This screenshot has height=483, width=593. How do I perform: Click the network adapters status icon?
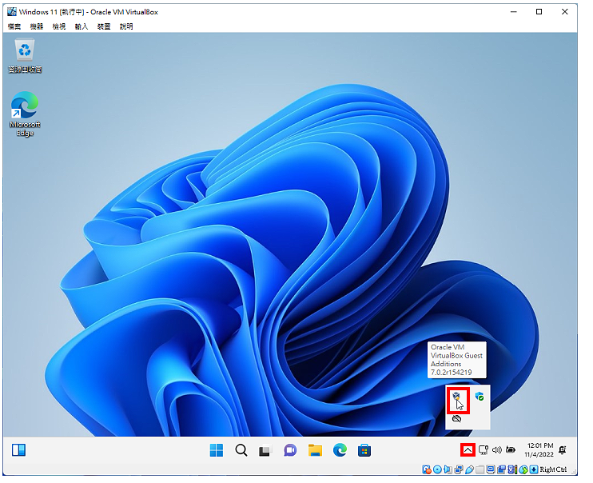459,469
